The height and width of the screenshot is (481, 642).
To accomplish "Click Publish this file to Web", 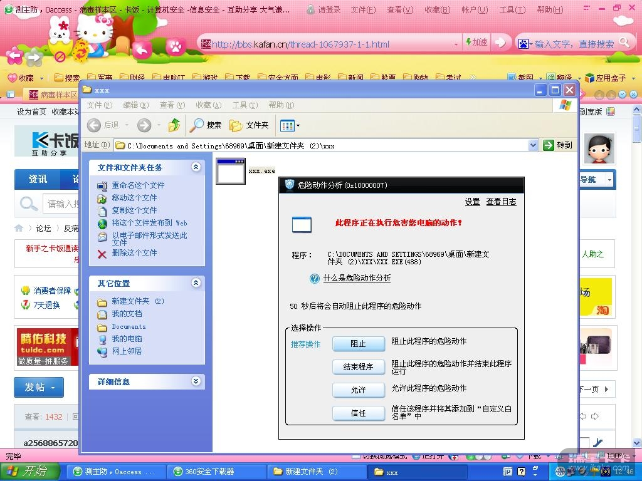I will point(149,223).
